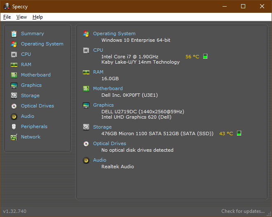The height and width of the screenshot is (217, 272).
Task: Click 'Intel Core i7 @ 1.90GHz' text
Action: tap(130, 57)
